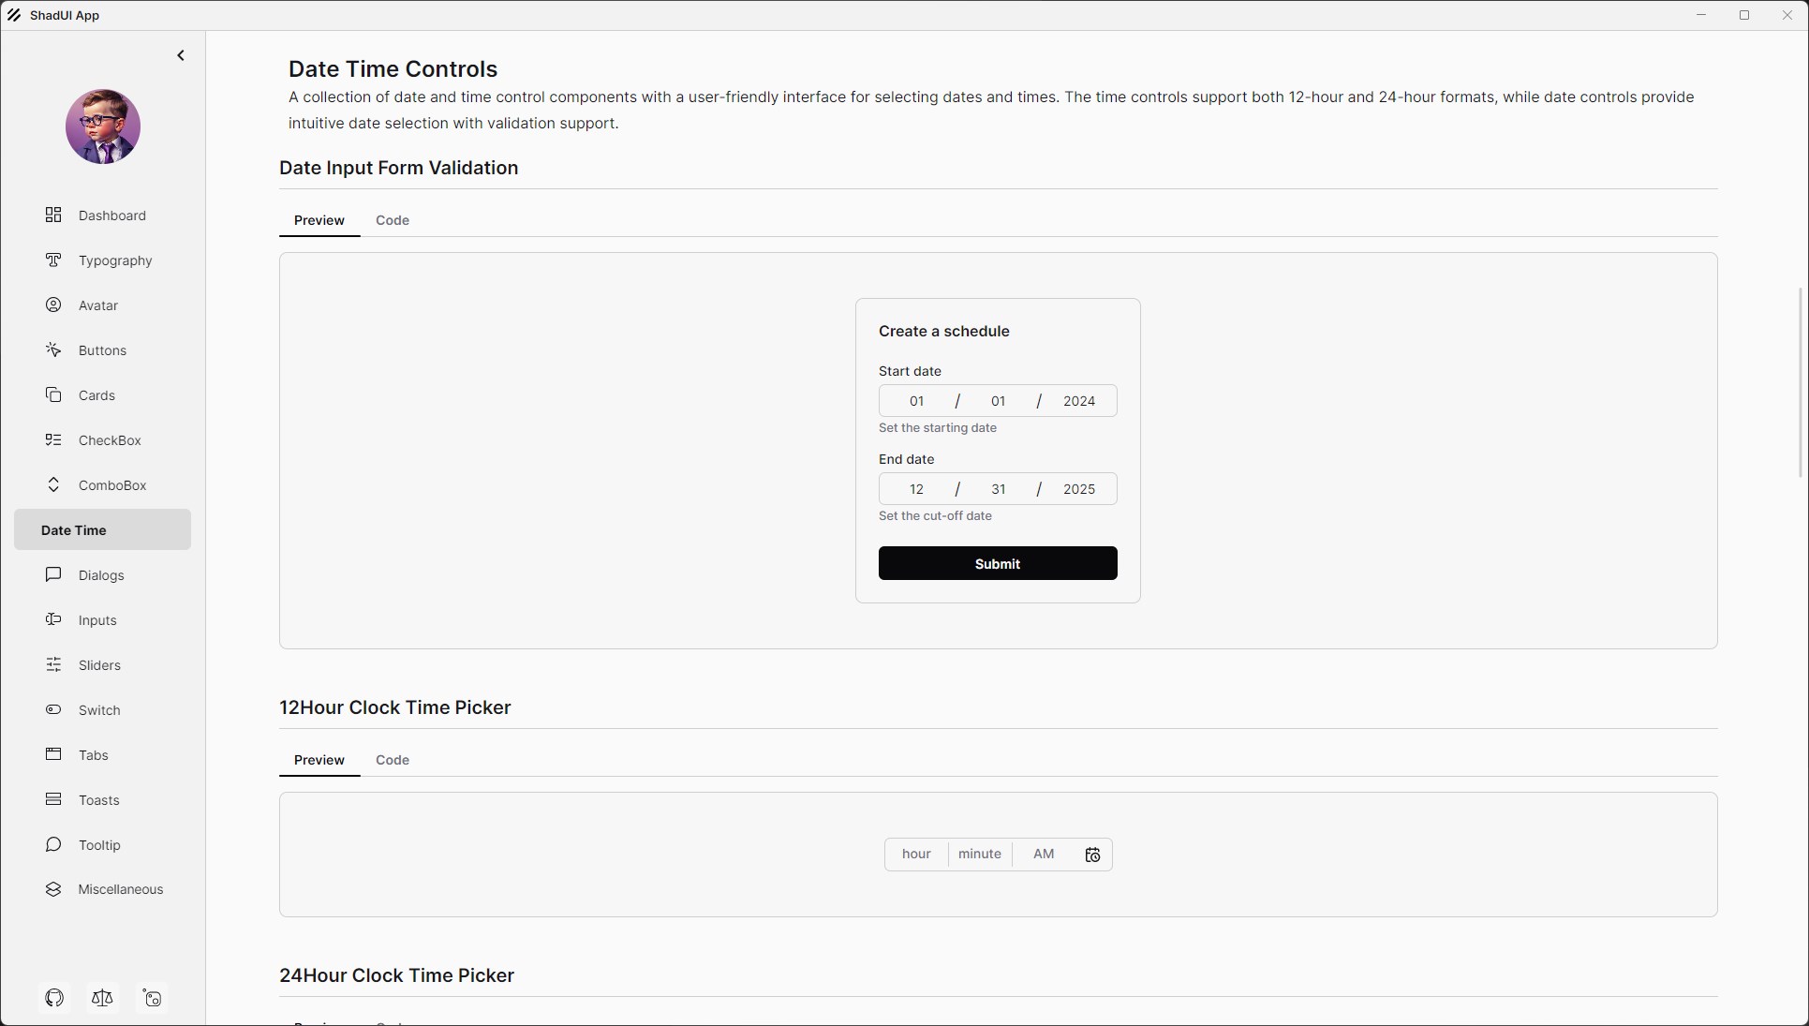This screenshot has width=1809, height=1026.
Task: Click the license scales icon
Action: 102,998
